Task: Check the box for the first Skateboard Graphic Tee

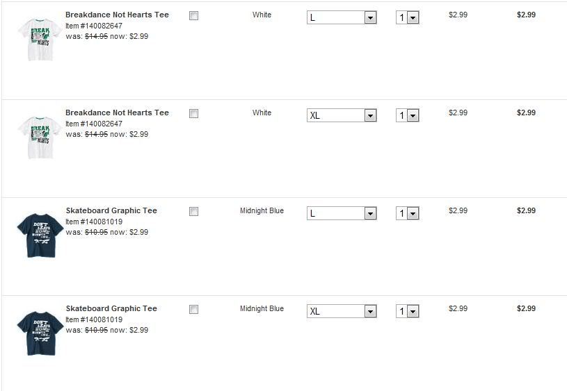Action: tap(193, 212)
